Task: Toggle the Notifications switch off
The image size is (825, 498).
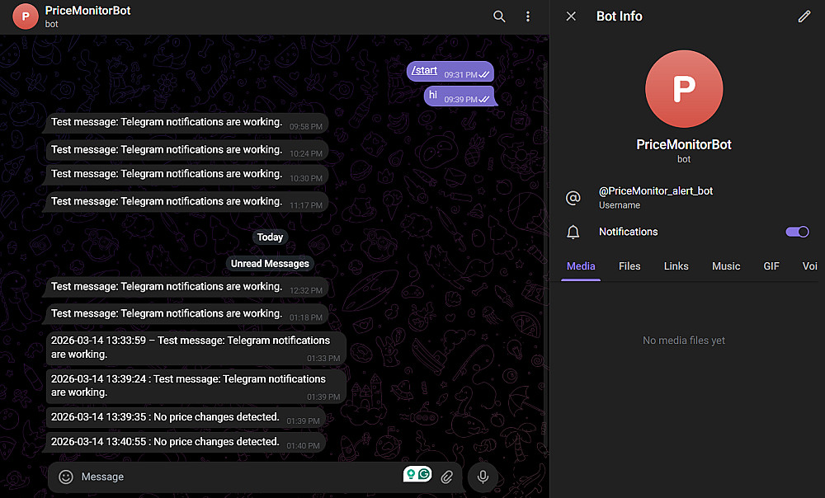Action: (797, 232)
